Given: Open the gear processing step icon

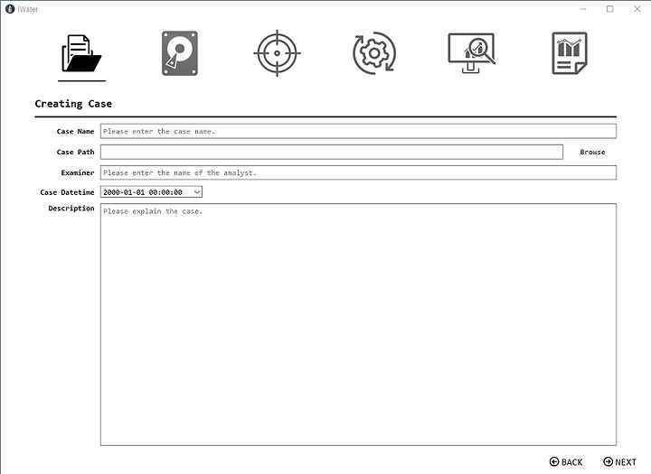Looking at the screenshot, I should tap(374, 53).
